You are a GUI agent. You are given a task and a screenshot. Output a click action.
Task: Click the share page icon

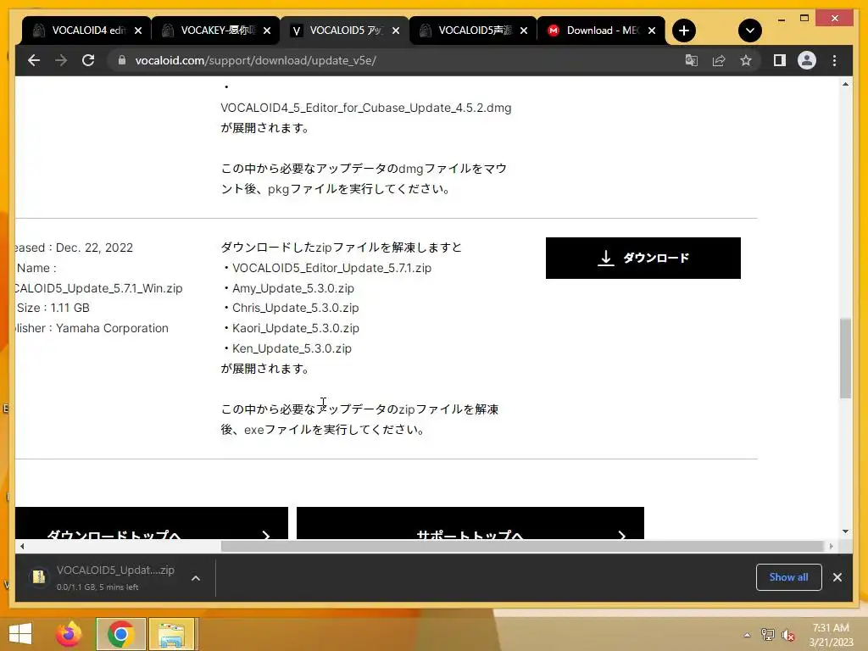[719, 60]
